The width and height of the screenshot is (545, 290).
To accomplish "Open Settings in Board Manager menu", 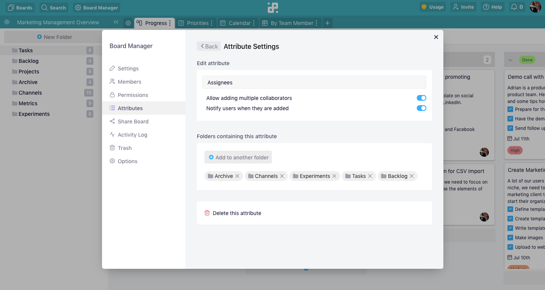I will point(144,69).
